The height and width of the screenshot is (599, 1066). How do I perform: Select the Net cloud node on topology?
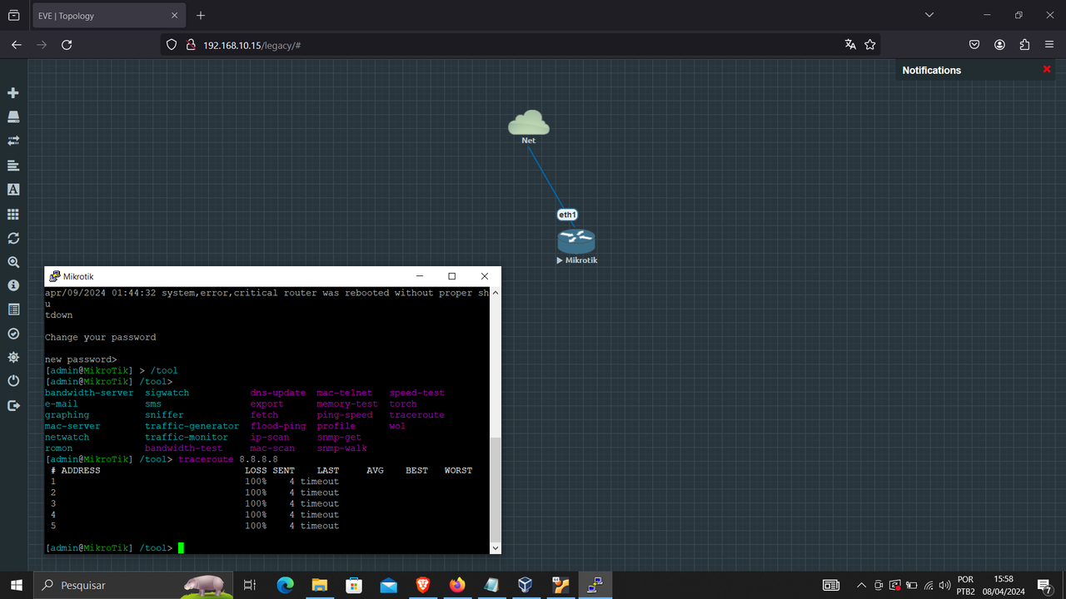[529, 123]
